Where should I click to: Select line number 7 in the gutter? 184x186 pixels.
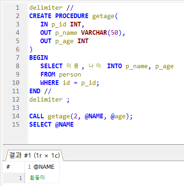click(18, 58)
